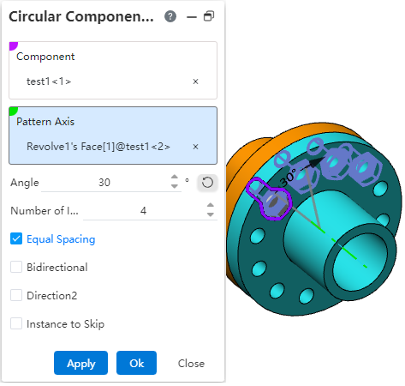The image size is (405, 386).
Task: Uncheck the Equal Spacing checkbox
Action: click(16, 238)
